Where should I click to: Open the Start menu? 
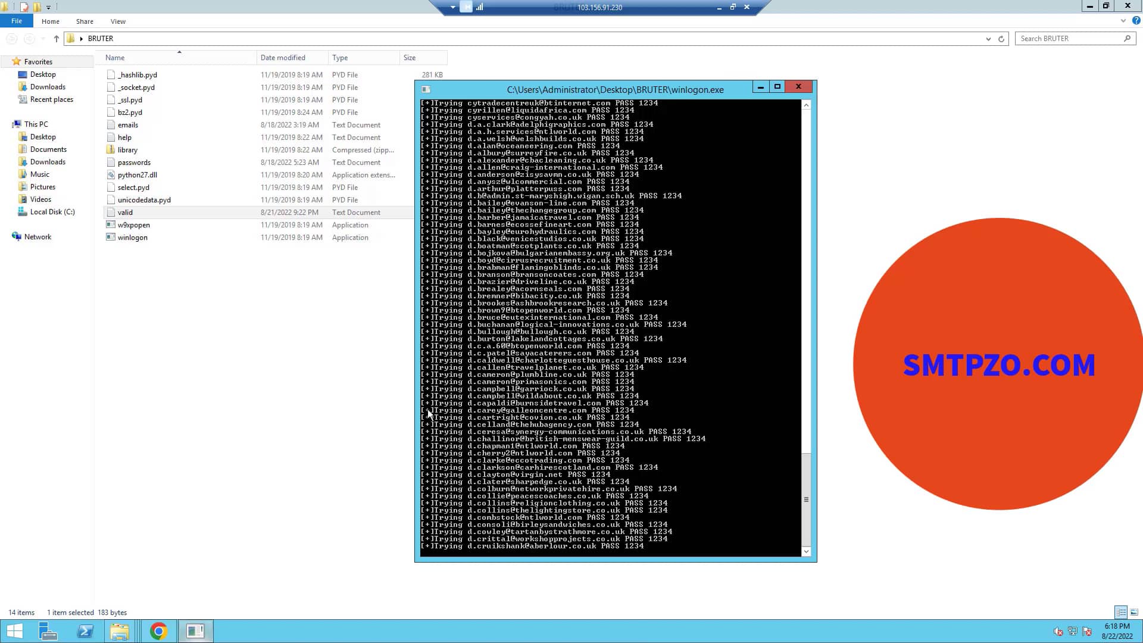pyautogui.click(x=13, y=630)
